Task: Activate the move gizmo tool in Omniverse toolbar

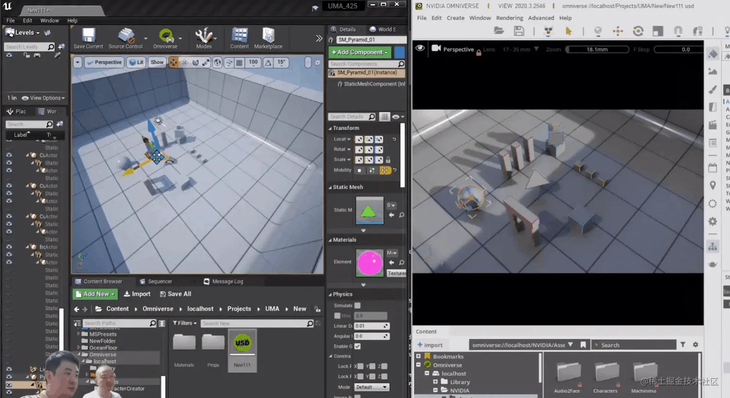Action: (618, 30)
